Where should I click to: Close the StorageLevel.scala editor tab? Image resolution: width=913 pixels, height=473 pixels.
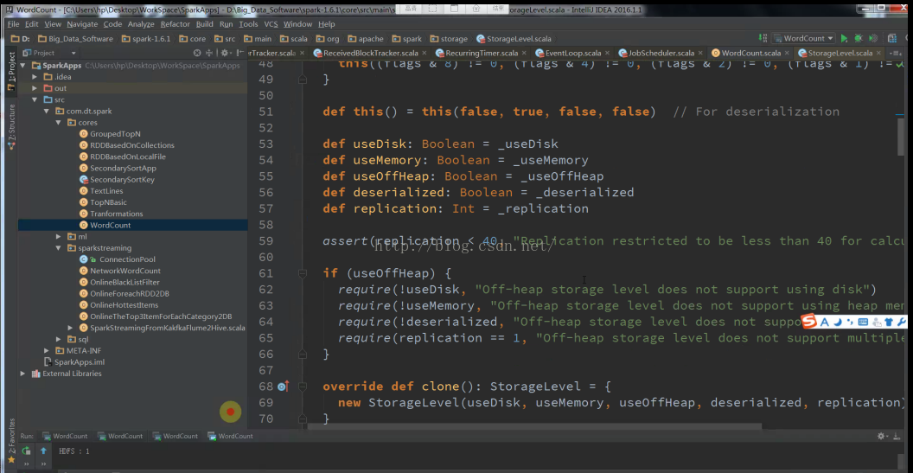878,53
